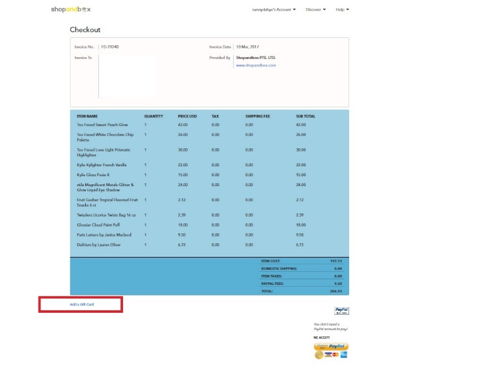The image size is (484, 368).
Task: Click the 2.12 price of Fruit Gusher
Action: tap(181, 200)
